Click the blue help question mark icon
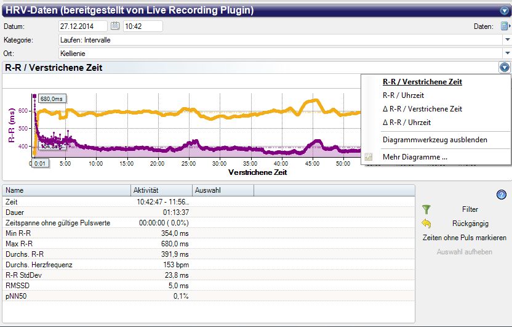512x327 pixels. click(501, 195)
